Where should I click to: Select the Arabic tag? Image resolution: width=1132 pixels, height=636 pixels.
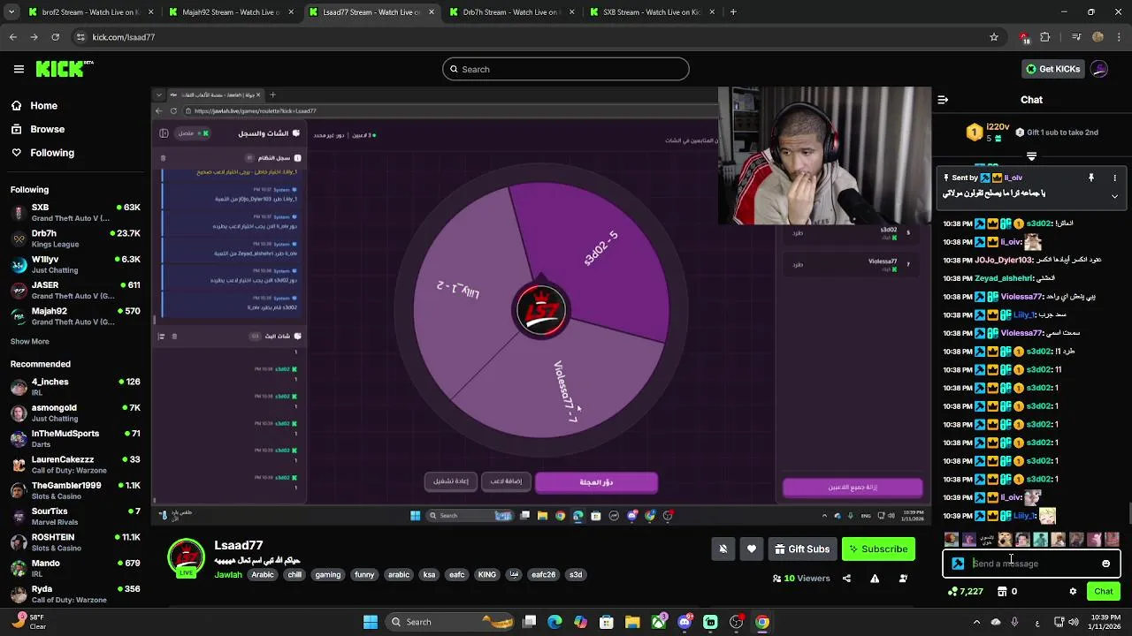point(263,574)
